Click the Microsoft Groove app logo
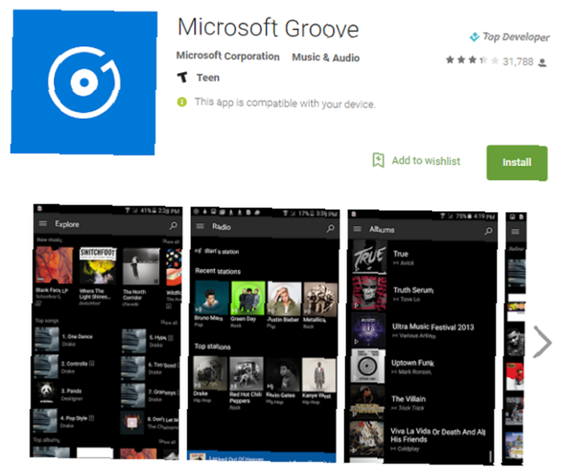Viewport: 565px width, 473px height. coord(84,82)
